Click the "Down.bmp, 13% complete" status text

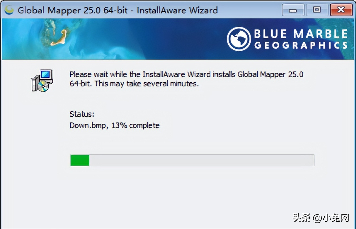pos(115,125)
